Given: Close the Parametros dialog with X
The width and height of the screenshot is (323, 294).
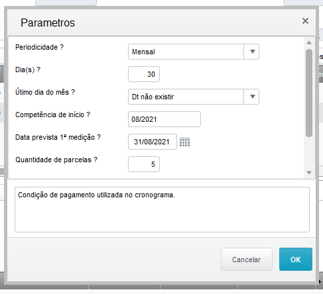Looking at the screenshot, I should coord(305,21).
